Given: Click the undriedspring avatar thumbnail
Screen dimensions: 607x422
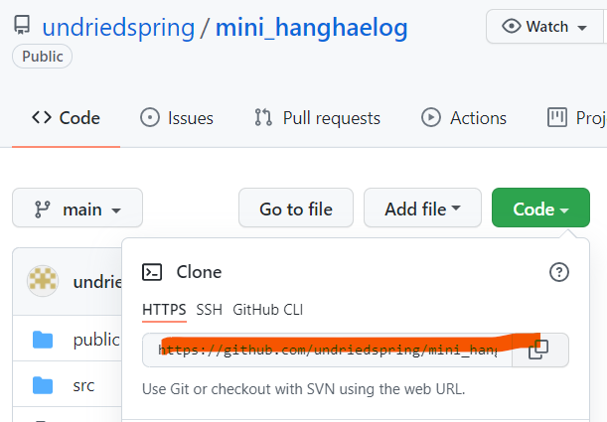Looking at the screenshot, I should pos(43,281).
